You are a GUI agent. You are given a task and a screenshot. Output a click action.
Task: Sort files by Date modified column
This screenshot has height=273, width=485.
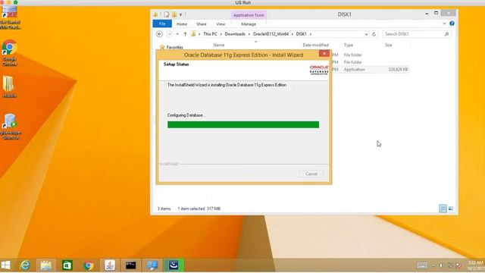tap(315, 45)
